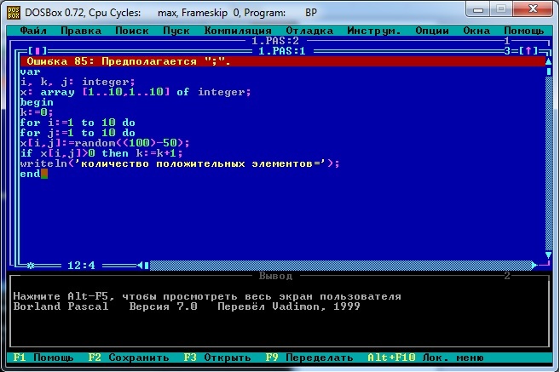560x372 pixels.
Task: Click the Вывод output window title
Action: click(275, 276)
